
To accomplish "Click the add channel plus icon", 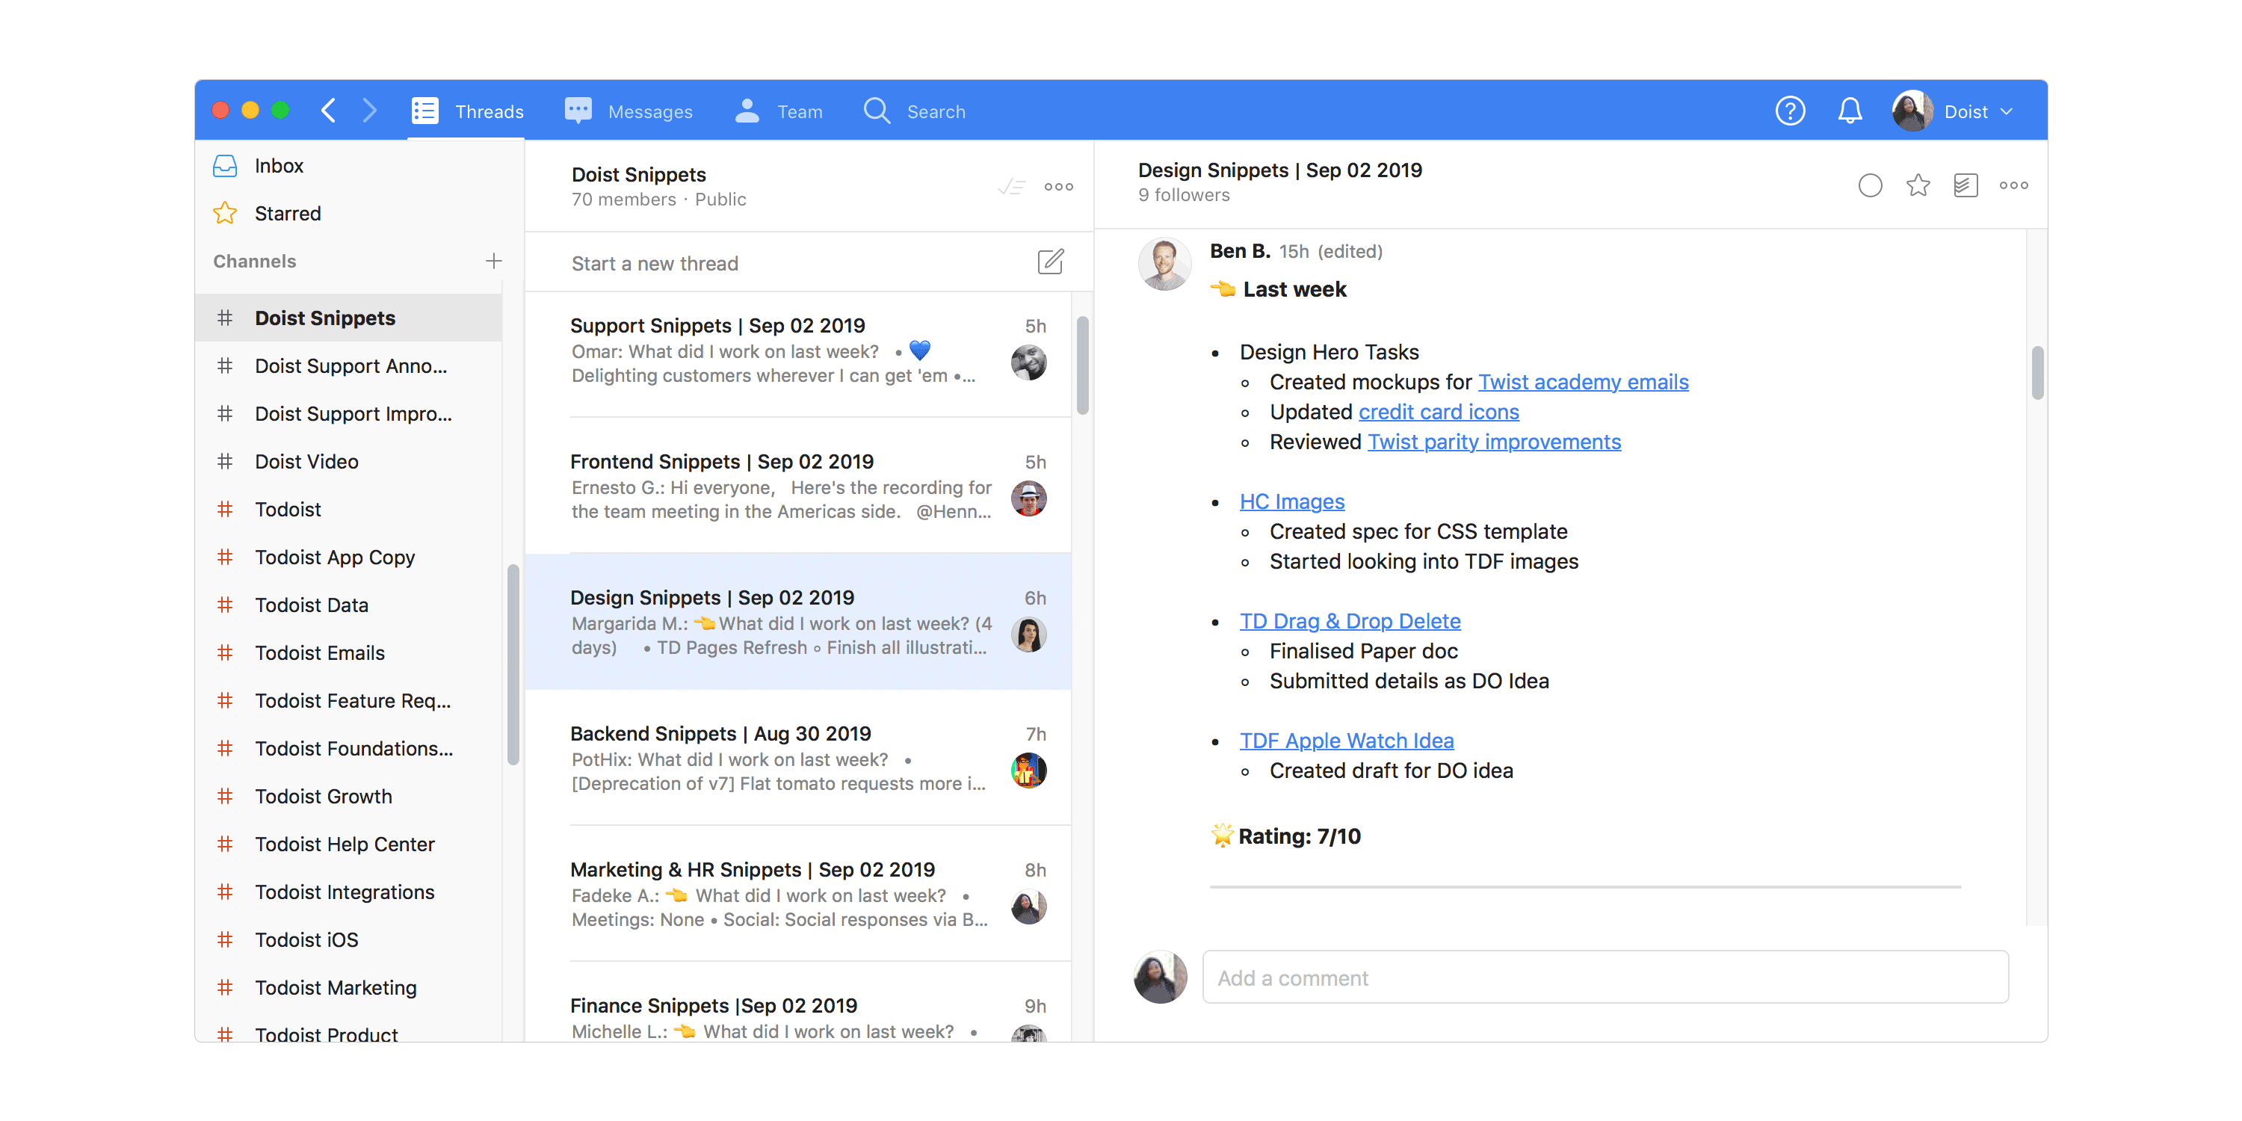I will point(493,261).
